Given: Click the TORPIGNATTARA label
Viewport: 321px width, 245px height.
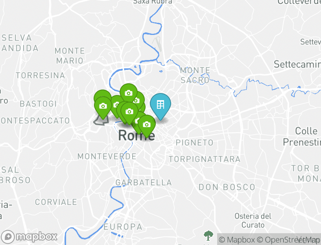Looking at the screenshot, I should point(205,159).
